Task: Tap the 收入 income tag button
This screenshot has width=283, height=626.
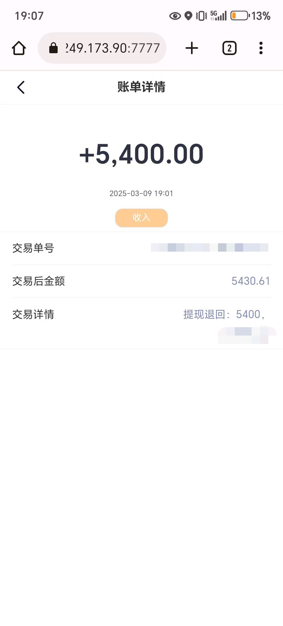Action: pyautogui.click(x=141, y=218)
